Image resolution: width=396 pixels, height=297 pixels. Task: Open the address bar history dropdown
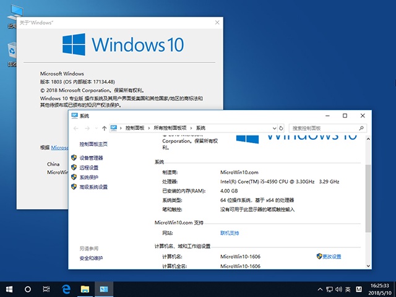coord(275,128)
